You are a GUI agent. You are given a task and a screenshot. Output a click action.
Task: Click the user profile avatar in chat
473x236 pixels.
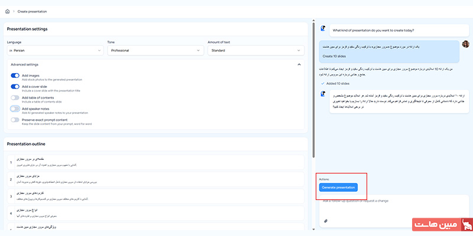[x=465, y=45]
